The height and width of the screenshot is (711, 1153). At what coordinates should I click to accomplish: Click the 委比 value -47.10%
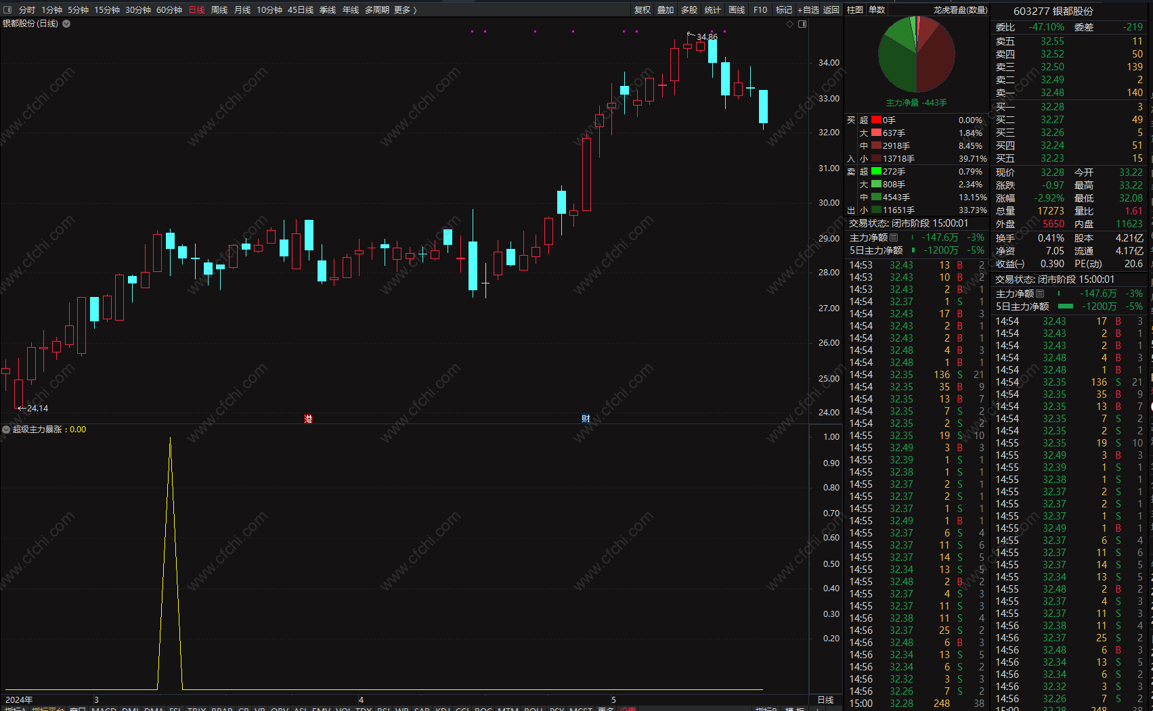click(1046, 27)
